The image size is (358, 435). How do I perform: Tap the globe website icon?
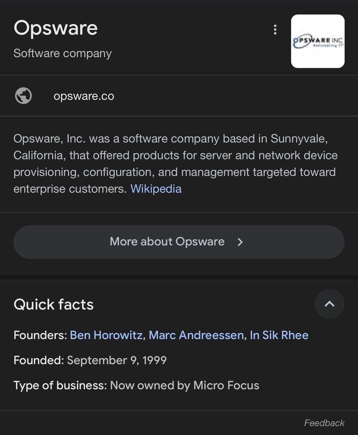pos(23,96)
